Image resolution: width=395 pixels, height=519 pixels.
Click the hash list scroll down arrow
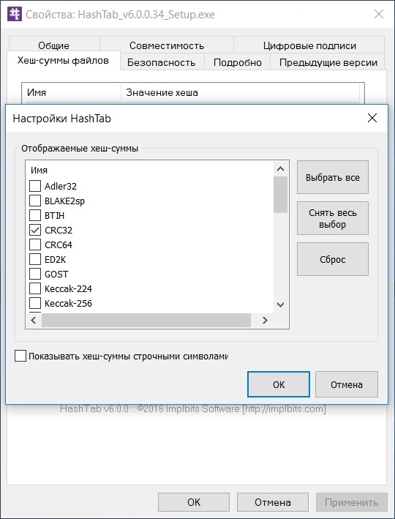point(280,305)
